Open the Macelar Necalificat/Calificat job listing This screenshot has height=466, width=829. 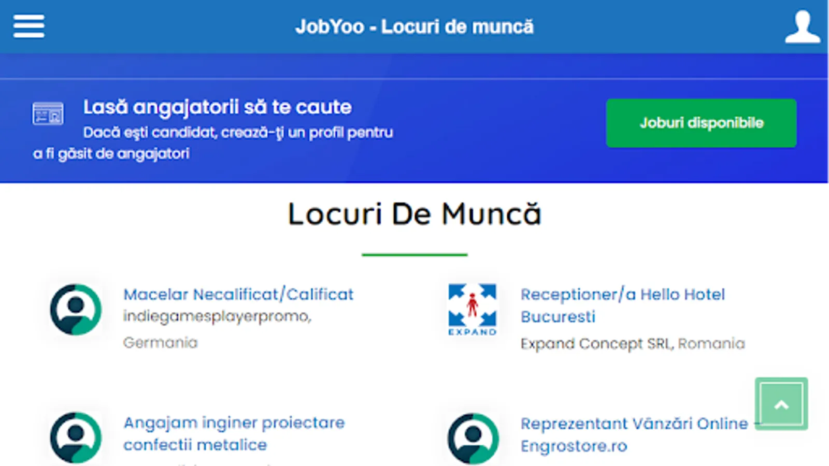(238, 294)
